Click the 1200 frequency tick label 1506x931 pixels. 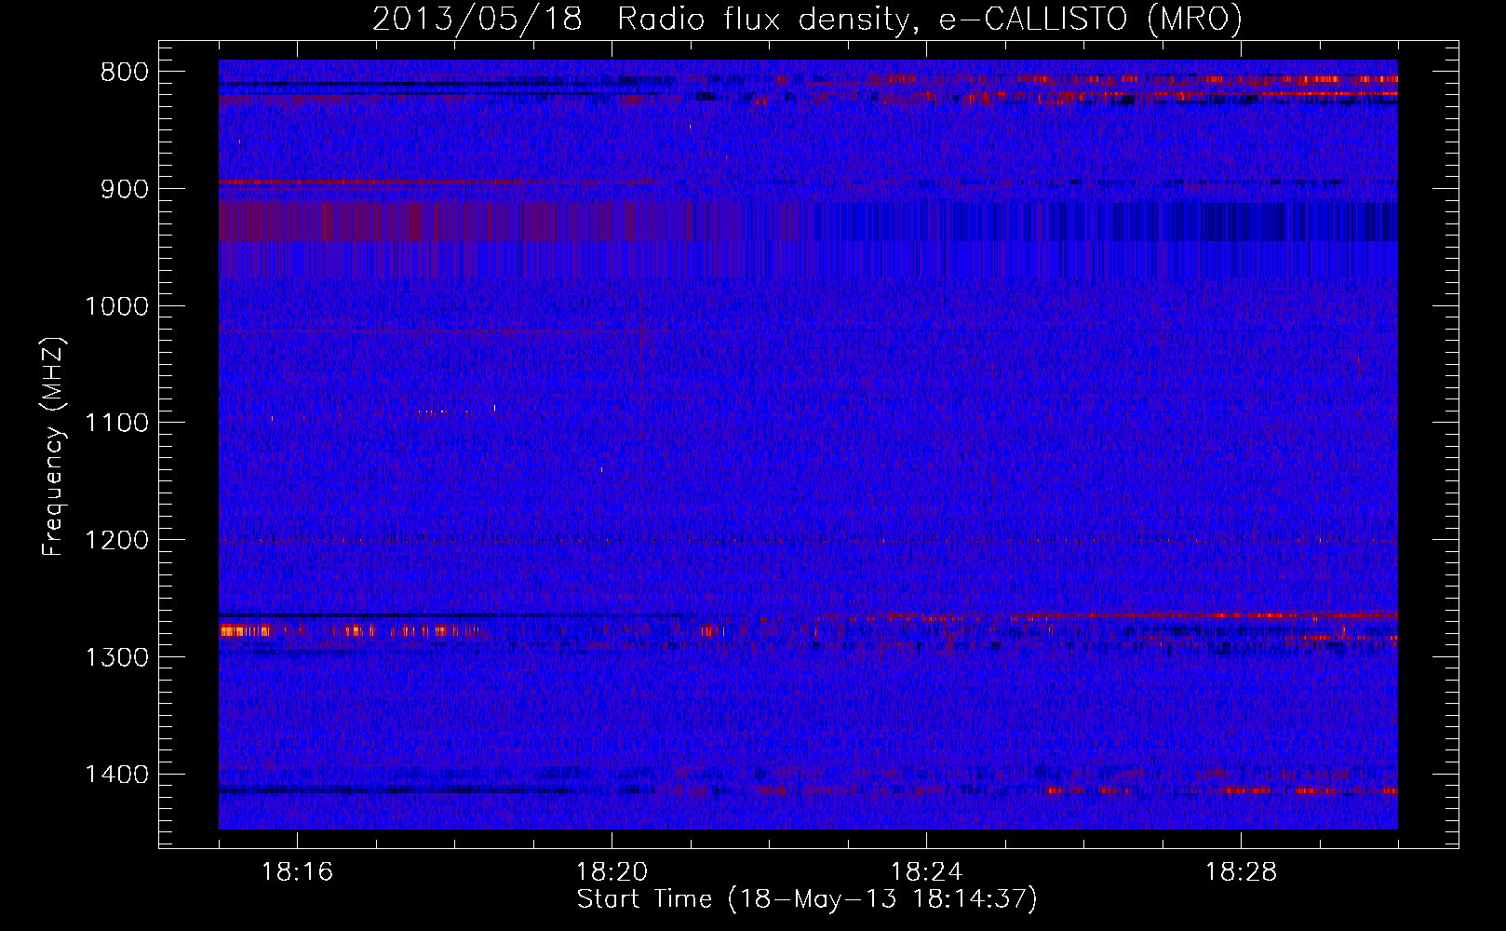[116, 540]
